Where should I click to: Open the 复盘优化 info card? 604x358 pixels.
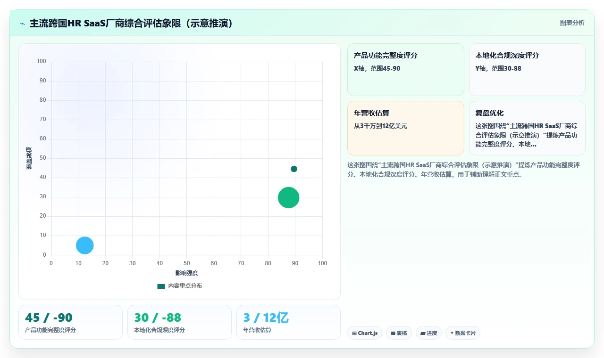[x=527, y=128]
